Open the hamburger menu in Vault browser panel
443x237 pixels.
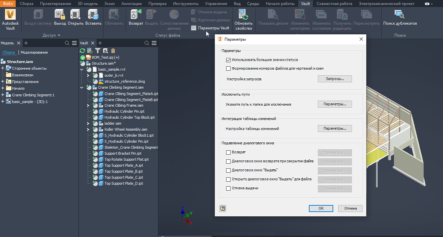(154, 43)
